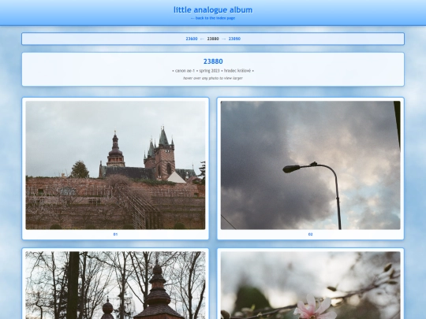Open photo 01 of the castle towers
This screenshot has width=426, height=319.
[x=115, y=165]
